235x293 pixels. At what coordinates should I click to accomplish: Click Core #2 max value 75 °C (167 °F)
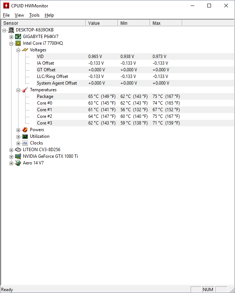pyautogui.click(x=166, y=116)
